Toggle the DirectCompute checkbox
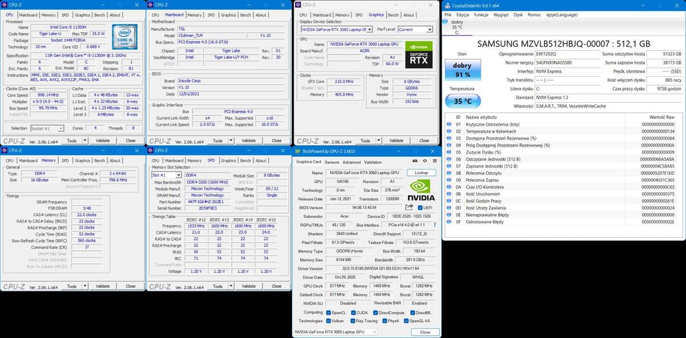The image size is (686, 338). (x=375, y=313)
